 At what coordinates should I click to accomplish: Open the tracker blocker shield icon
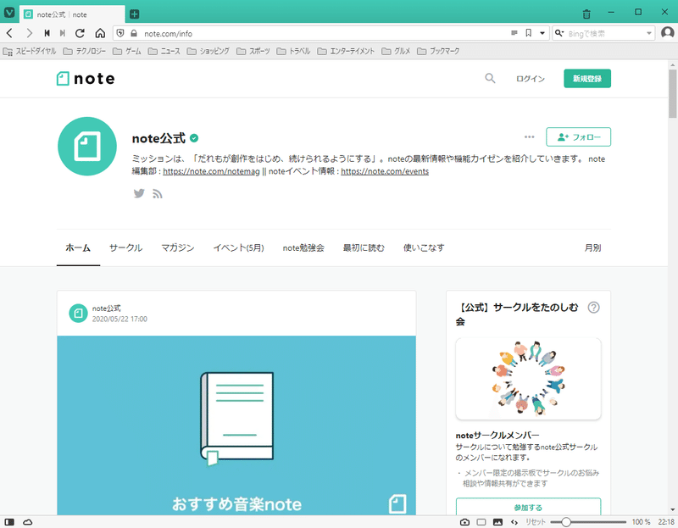tap(120, 33)
